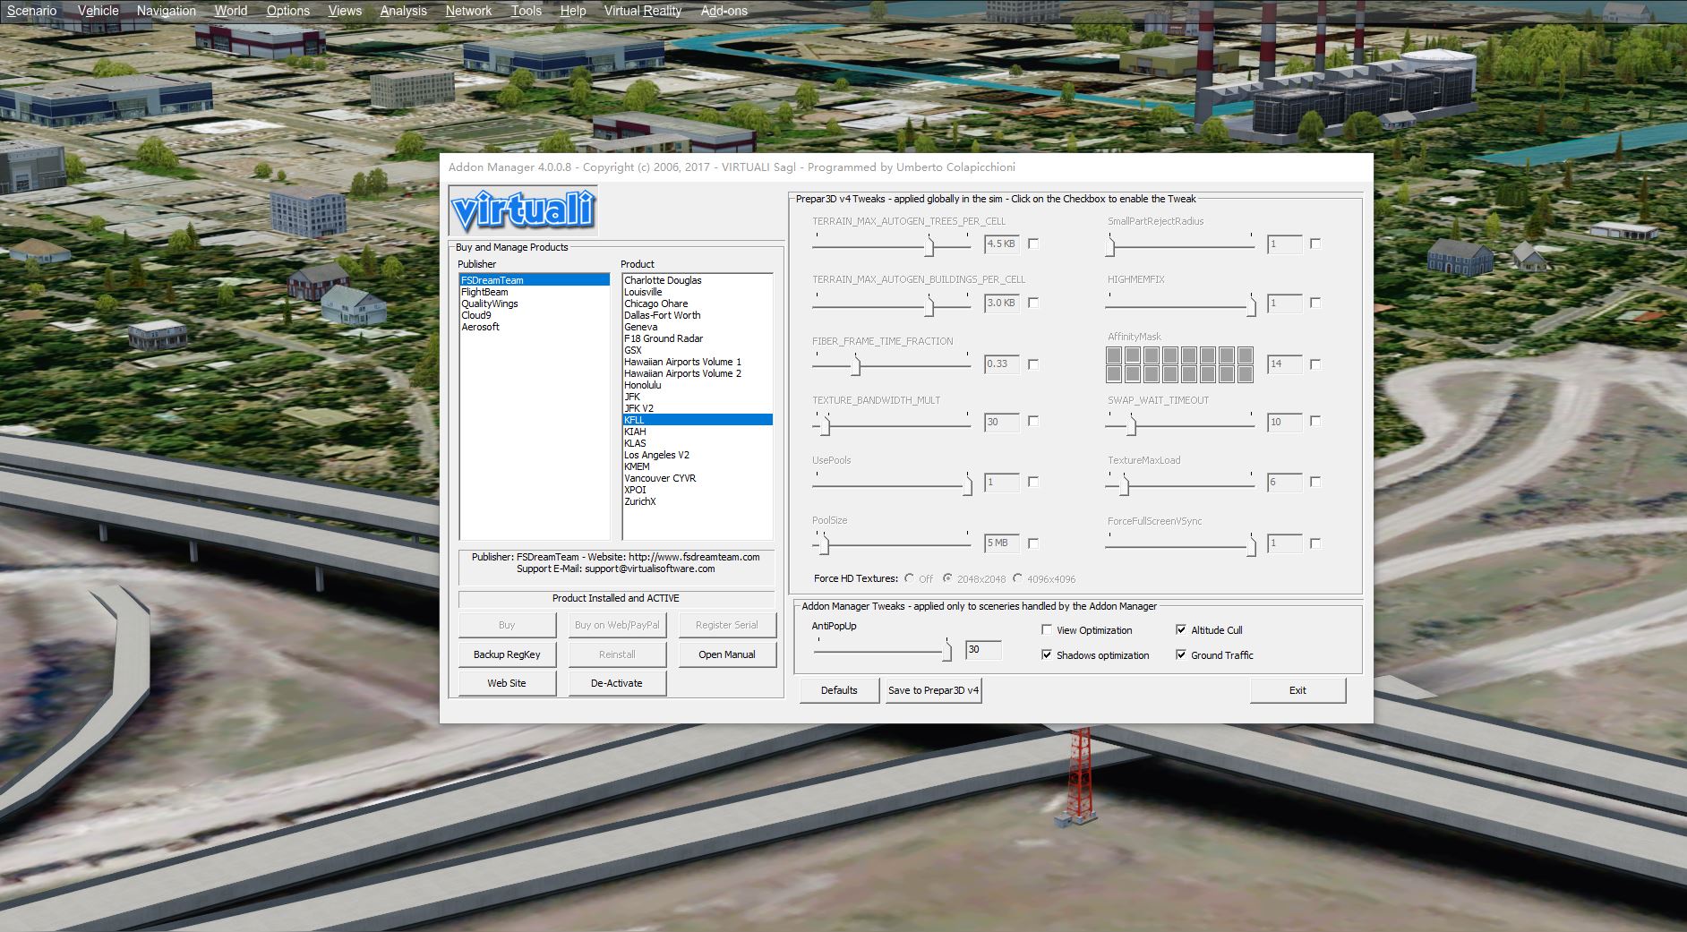The image size is (1687, 932).
Task: Click the Virtuali logo image
Action: (x=523, y=211)
